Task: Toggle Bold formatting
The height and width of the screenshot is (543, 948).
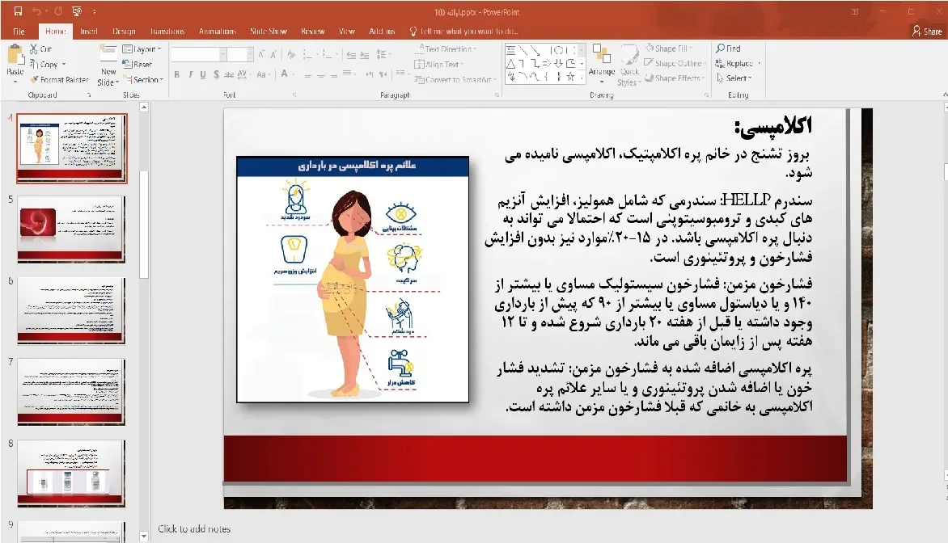Action: click(x=176, y=74)
